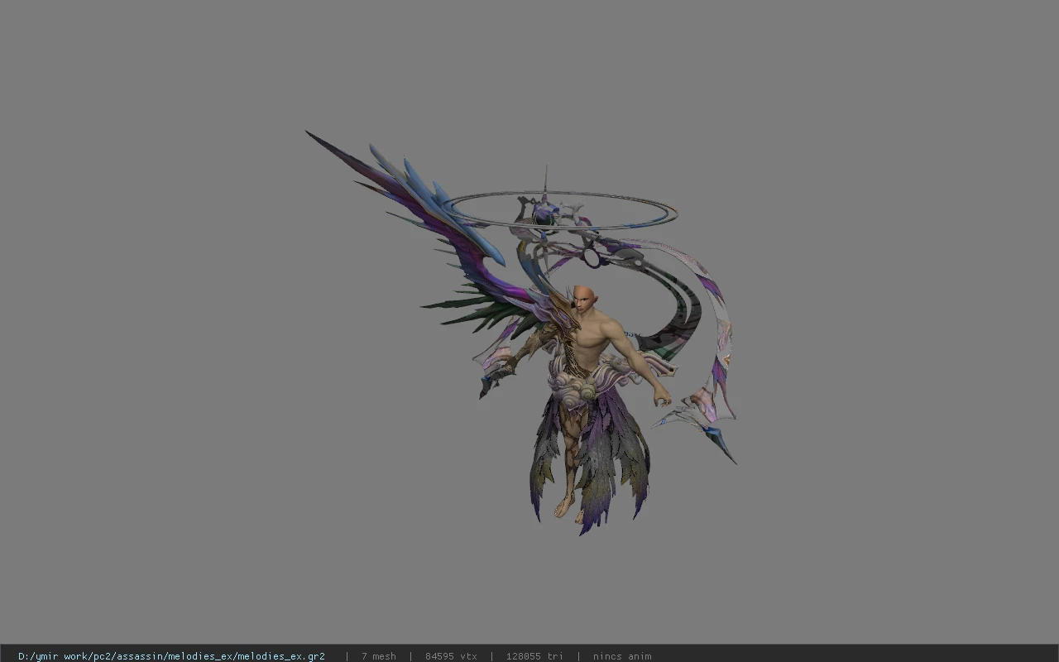This screenshot has height=662, width=1059.
Task: Click the "128055 tri" triangle count
Action: 534,656
